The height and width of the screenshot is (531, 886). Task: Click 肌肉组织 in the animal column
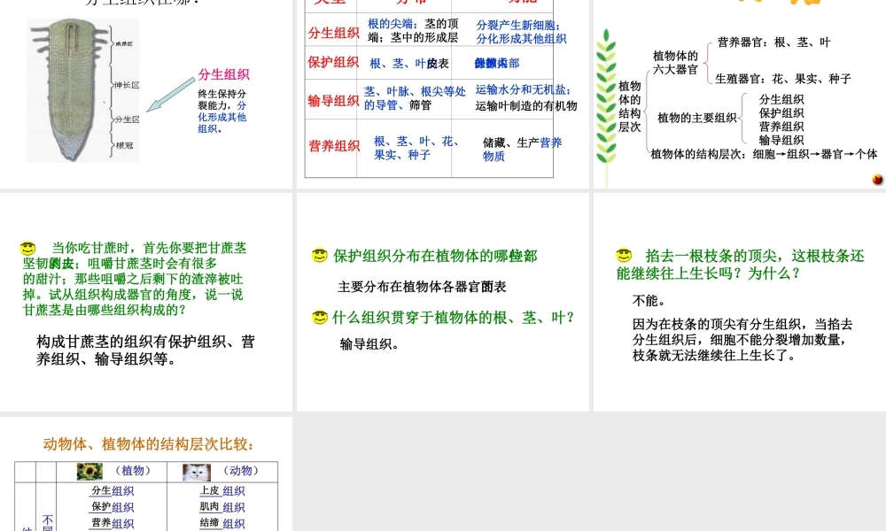click(x=222, y=507)
